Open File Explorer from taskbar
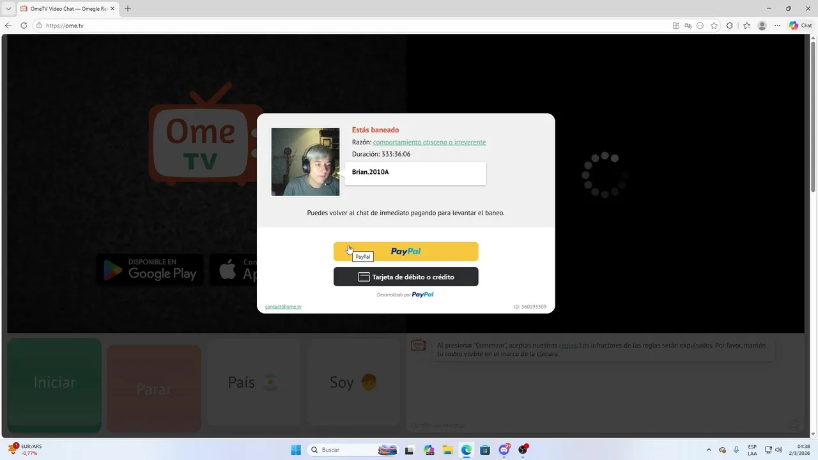The height and width of the screenshot is (460, 818). click(x=447, y=450)
